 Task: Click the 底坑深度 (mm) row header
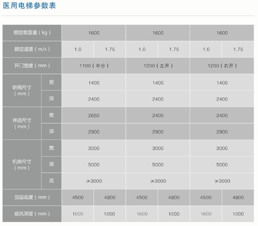(32, 214)
